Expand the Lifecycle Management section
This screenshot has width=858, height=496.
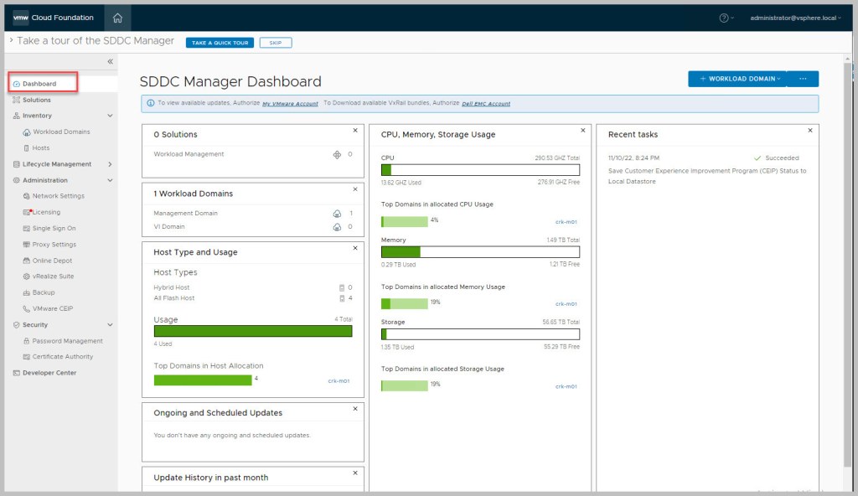(110, 164)
